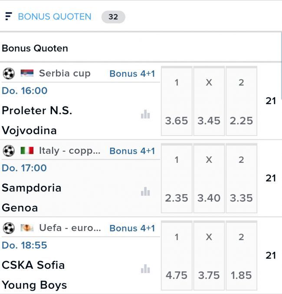The width and height of the screenshot is (282, 294).
Task: Click the soccer ball icon for Uefa europa
Action: point(9,228)
